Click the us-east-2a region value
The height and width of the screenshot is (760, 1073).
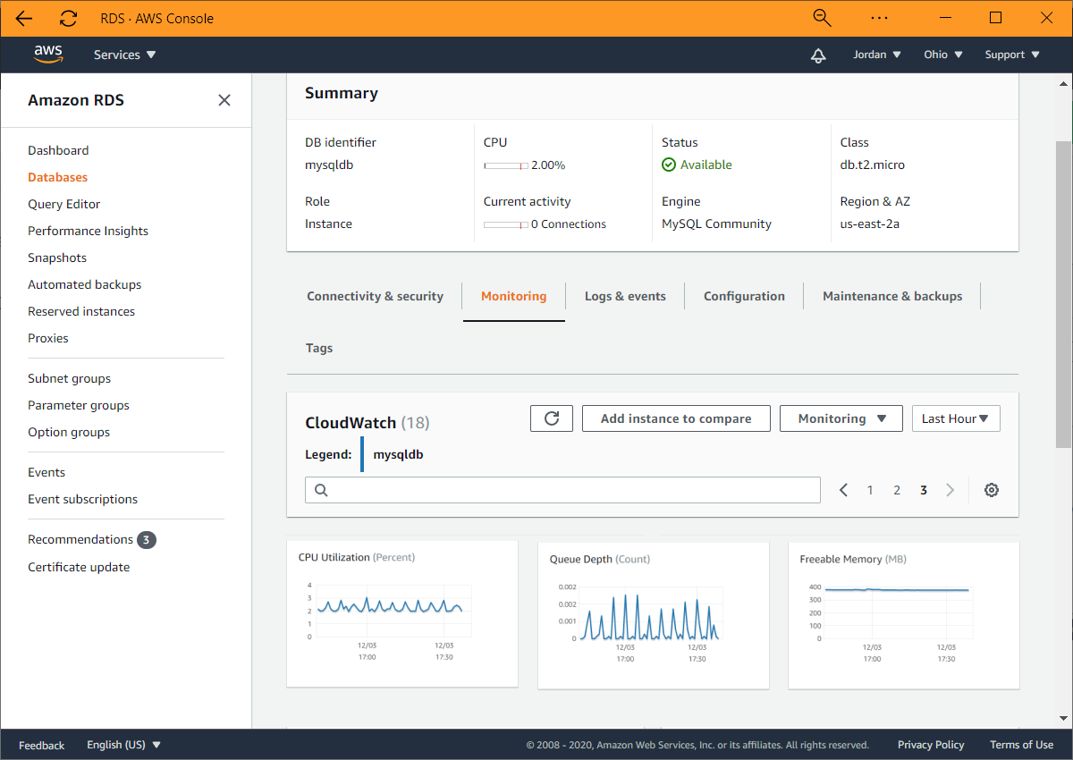[x=870, y=224]
